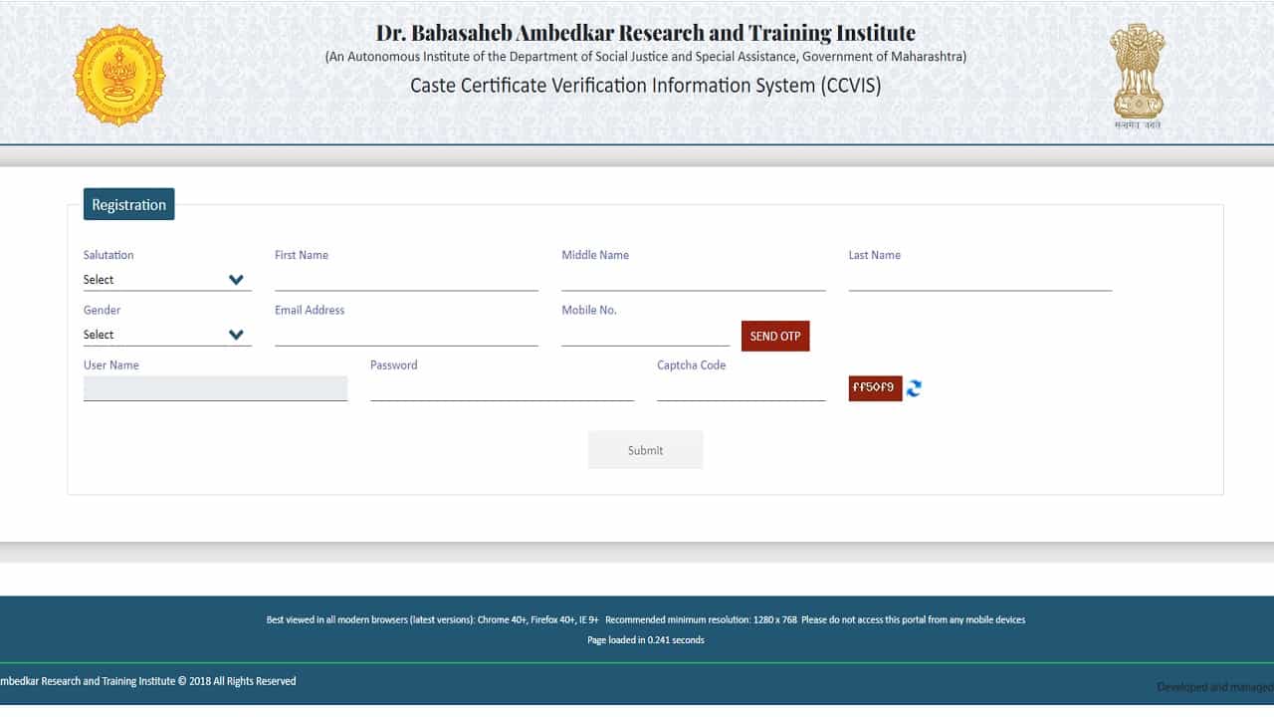This screenshot has height=717, width=1274.
Task: Click the Dr. Babasaheb Ambedkar Institute title
Action: click(645, 33)
